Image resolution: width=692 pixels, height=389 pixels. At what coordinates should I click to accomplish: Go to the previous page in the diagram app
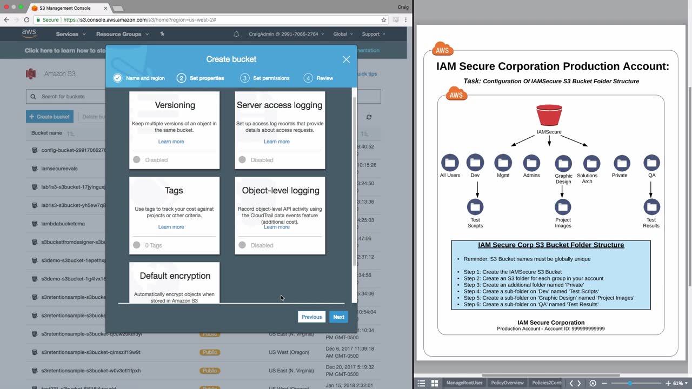[571, 383]
